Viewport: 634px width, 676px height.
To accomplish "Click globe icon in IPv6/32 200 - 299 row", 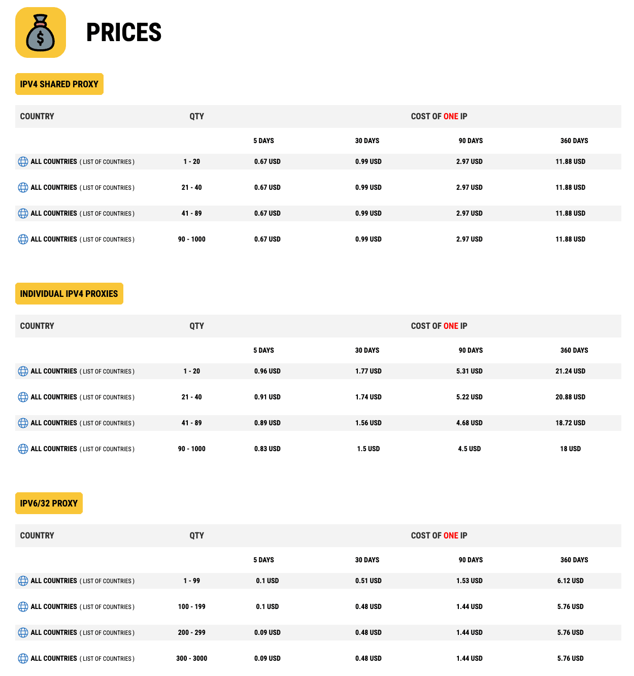I will point(23,632).
